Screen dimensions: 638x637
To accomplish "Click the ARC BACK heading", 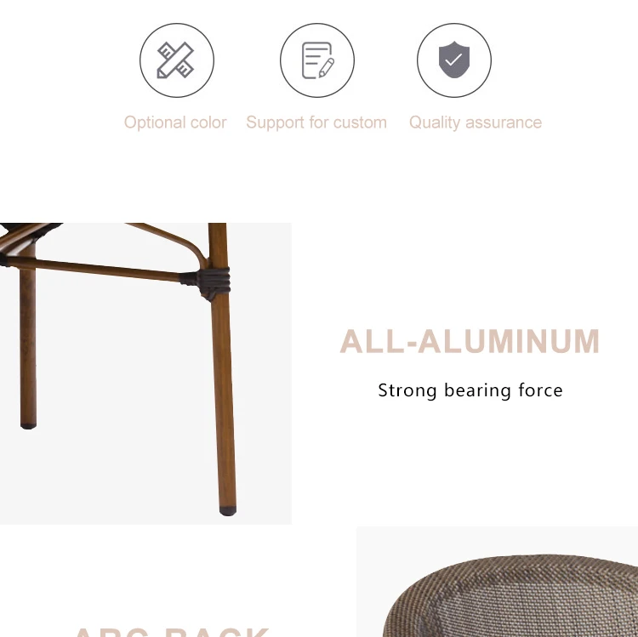I will point(172,632).
